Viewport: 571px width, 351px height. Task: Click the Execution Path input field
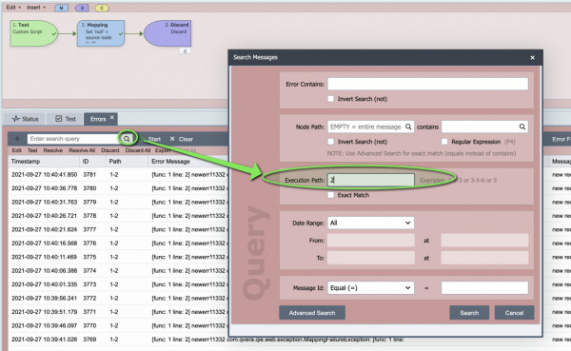pyautogui.click(x=371, y=180)
